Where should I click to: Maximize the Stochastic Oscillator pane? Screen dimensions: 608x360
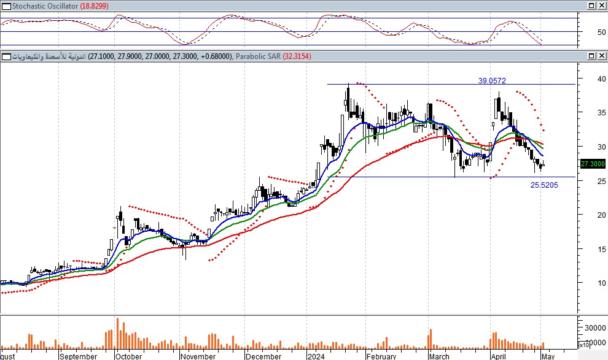590,5
